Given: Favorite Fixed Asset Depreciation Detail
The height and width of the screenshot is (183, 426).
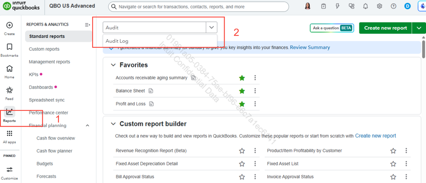Looking at the screenshot, I should click(242, 164).
